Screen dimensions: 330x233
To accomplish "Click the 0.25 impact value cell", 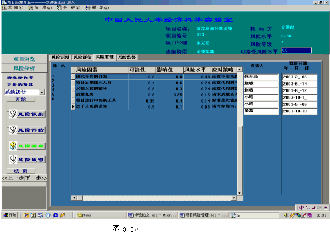I will click(x=170, y=95).
